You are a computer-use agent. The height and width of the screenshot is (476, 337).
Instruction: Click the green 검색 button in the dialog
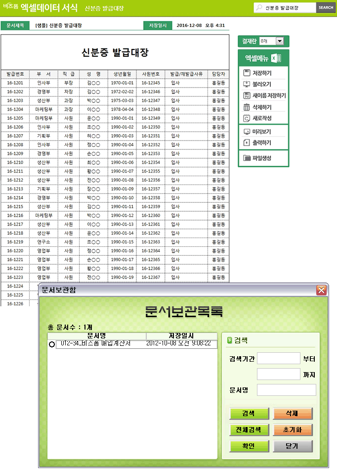[x=249, y=414]
